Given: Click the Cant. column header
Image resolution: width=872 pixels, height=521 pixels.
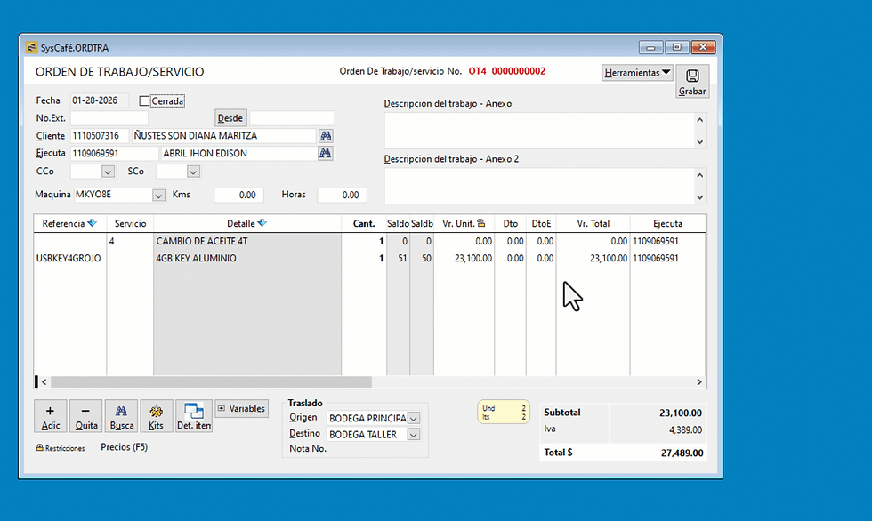Looking at the screenshot, I should tap(364, 223).
